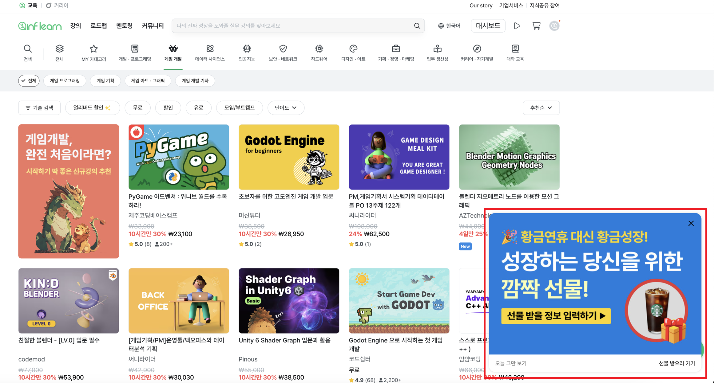Open the KIN:D Blender course thumbnail
714x383 pixels.
pos(69,301)
